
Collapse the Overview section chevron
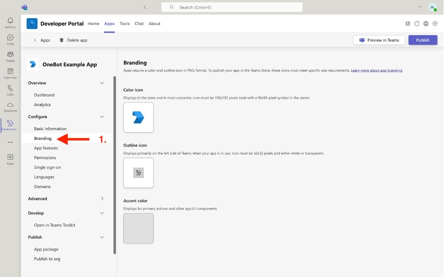(102, 83)
